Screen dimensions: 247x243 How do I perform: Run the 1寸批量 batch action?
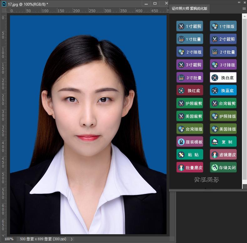coord(190,39)
